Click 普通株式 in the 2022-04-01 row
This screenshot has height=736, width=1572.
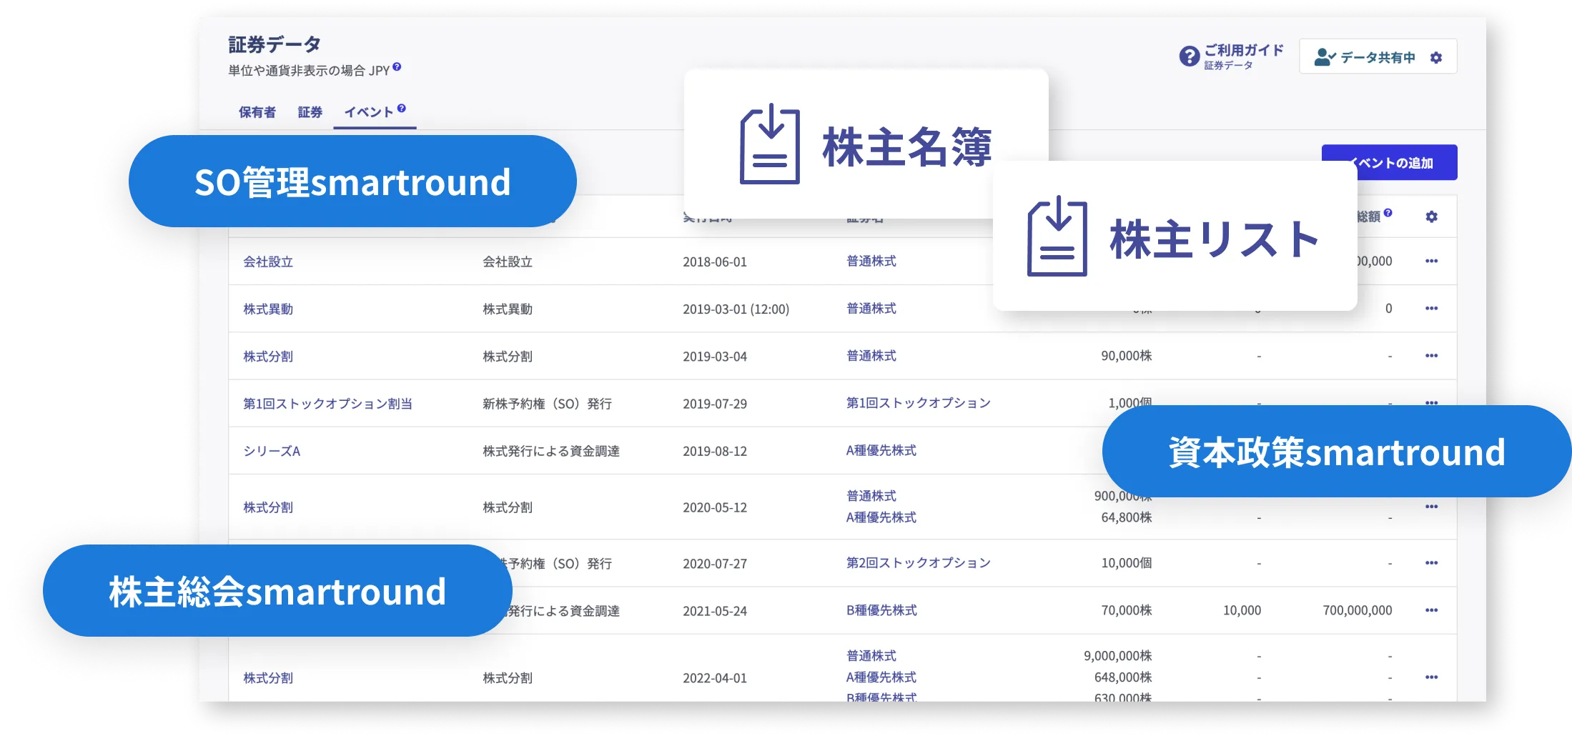(871, 656)
